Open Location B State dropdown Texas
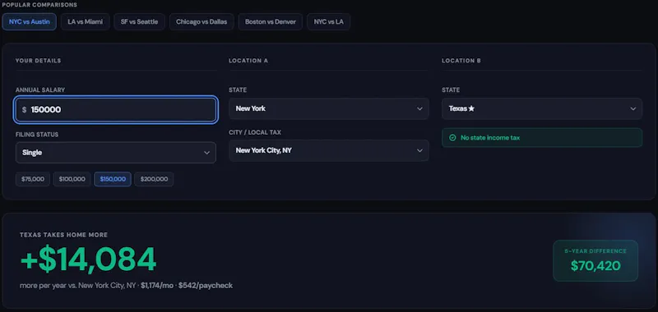The width and height of the screenshot is (658, 312). pos(542,108)
